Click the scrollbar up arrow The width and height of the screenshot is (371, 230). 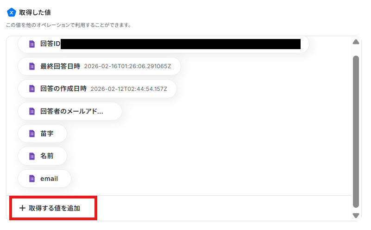(356, 42)
